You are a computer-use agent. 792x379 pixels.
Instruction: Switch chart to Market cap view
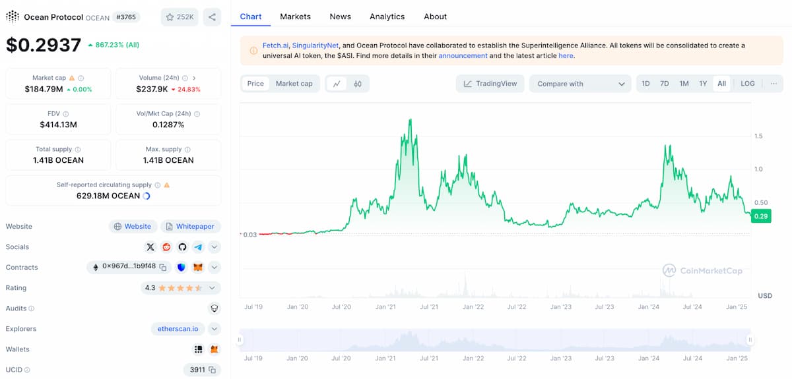294,84
